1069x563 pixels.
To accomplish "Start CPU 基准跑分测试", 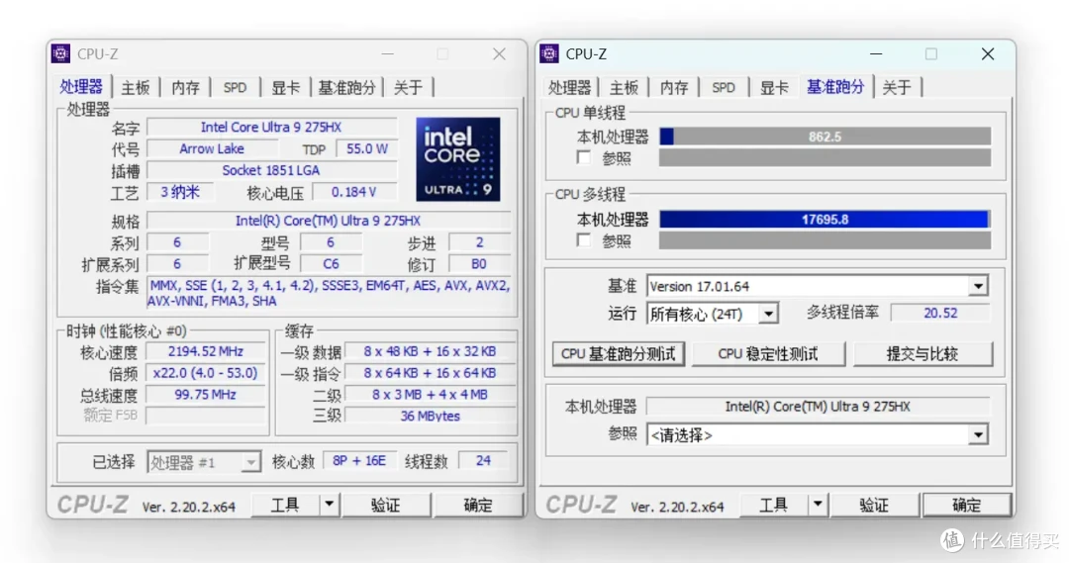I will (619, 354).
